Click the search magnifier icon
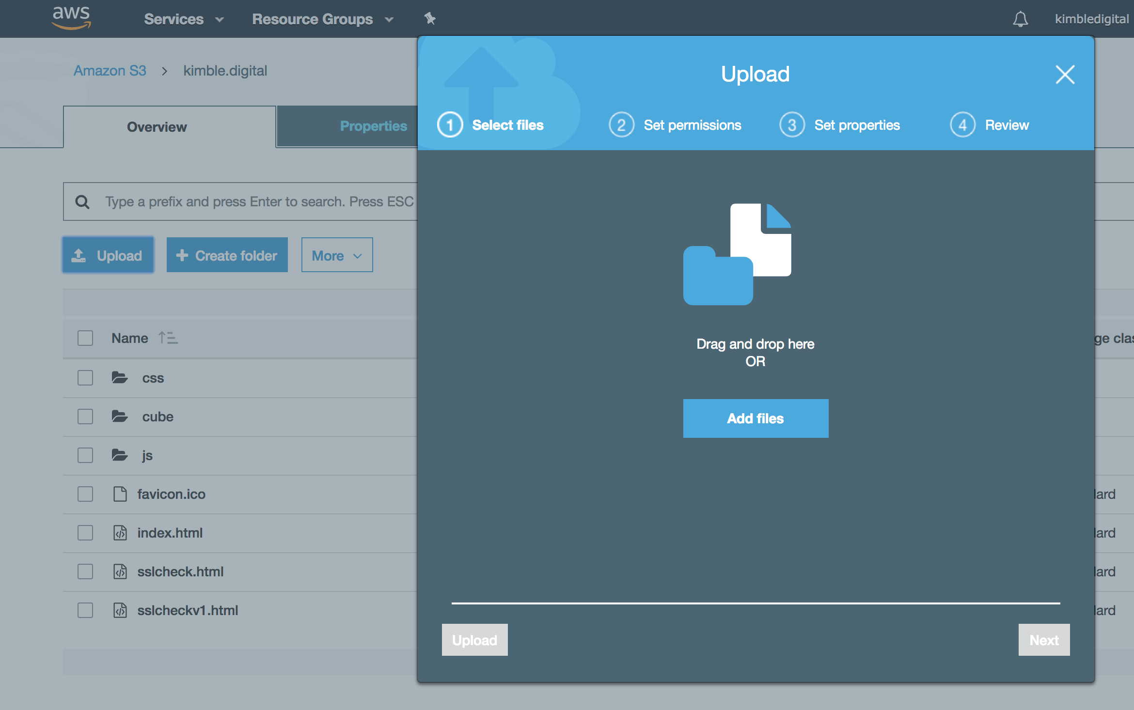 point(82,202)
